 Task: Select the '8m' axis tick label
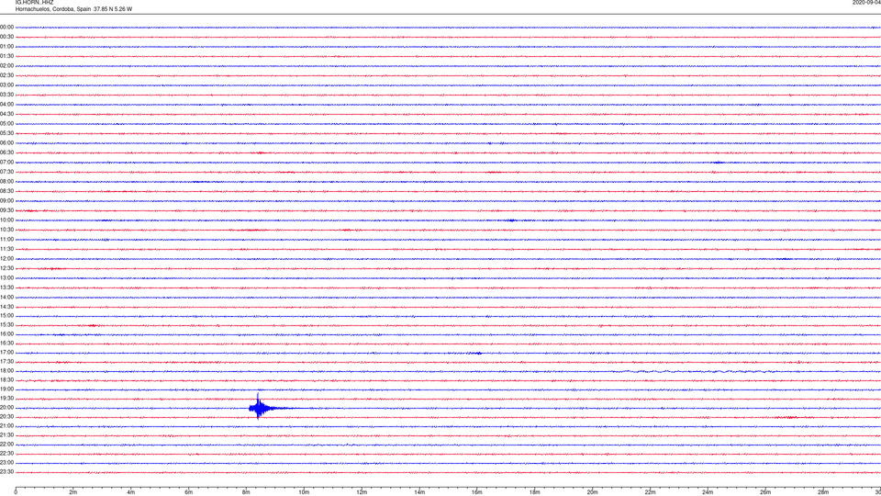(x=246, y=492)
